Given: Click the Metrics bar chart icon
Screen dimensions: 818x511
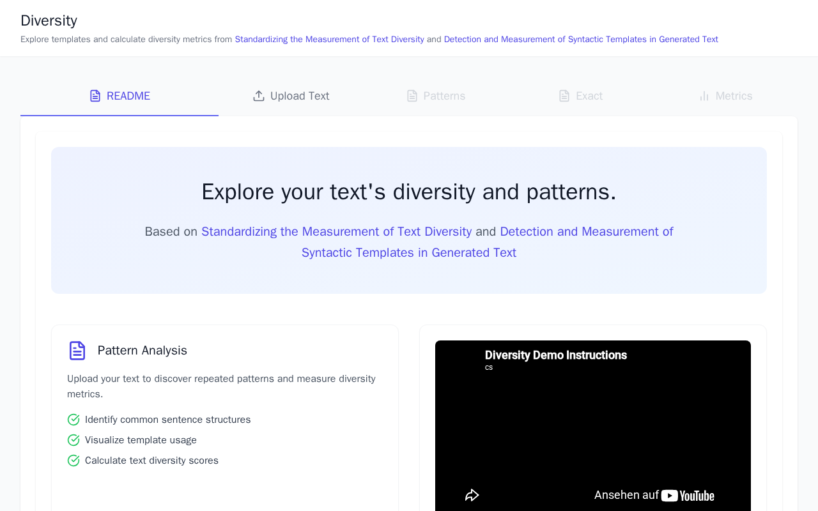Looking at the screenshot, I should click(x=704, y=96).
